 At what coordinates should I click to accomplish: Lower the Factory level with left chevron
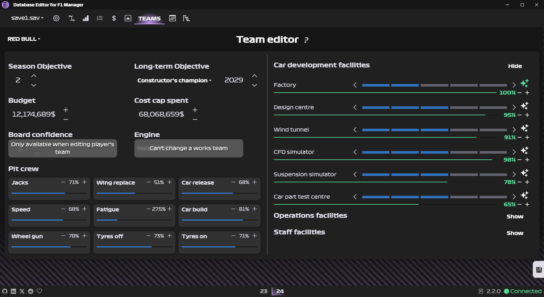coord(355,85)
